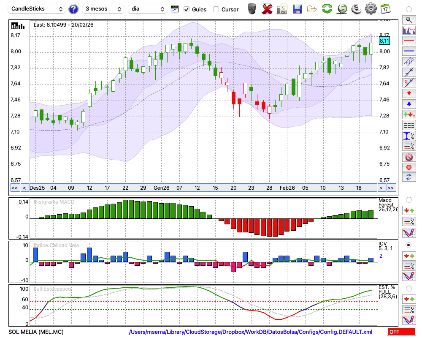Expand the dia interval dropdown

click(x=147, y=9)
